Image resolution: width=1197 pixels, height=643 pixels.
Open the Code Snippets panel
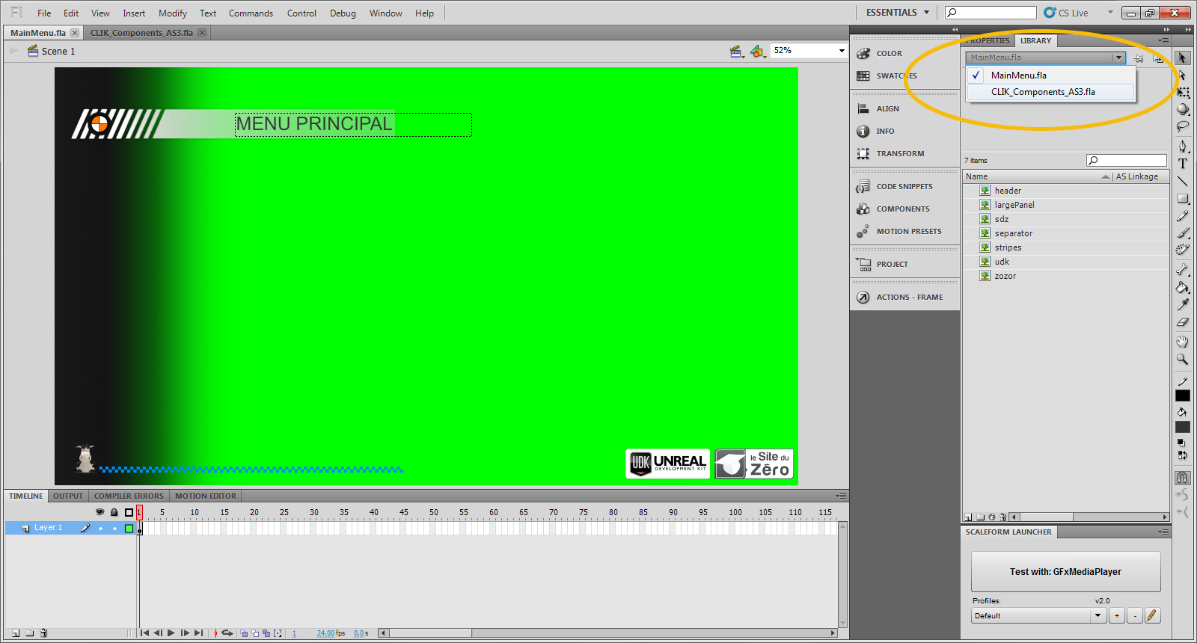tap(904, 187)
